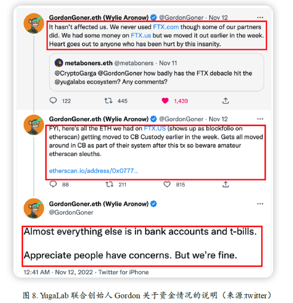Click the metaboners.eth avatar in quoted tweet

tap(59, 63)
